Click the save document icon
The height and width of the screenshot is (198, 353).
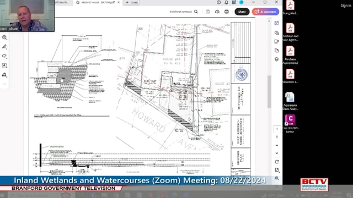tap(207, 12)
